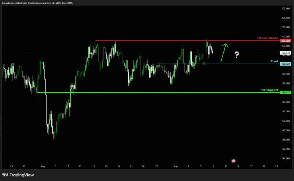Select the blue 199.042 pivot price tag

285,64
